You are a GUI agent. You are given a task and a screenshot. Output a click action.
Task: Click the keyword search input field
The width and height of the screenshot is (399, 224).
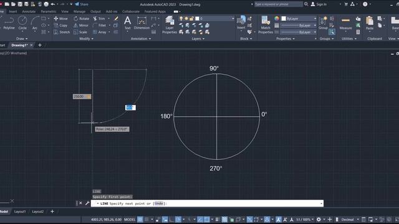point(279,4)
